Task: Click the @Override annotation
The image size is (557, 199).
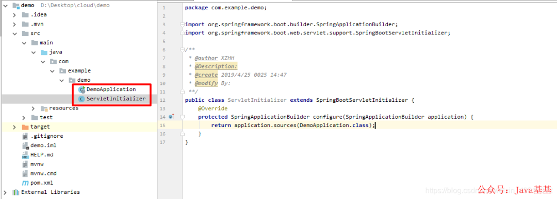Action: (x=212, y=108)
